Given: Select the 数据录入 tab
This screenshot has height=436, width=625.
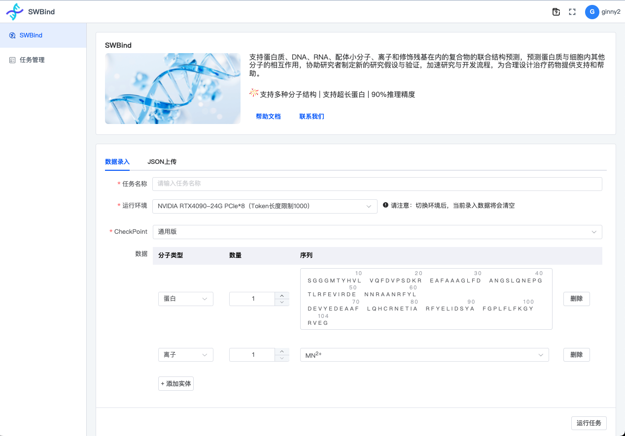Looking at the screenshot, I should pyautogui.click(x=117, y=161).
